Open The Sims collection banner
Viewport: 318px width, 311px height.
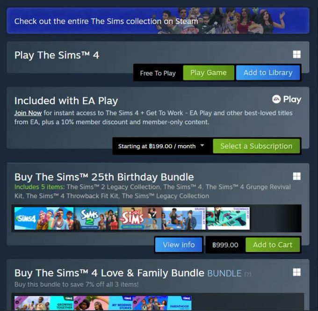point(158,21)
